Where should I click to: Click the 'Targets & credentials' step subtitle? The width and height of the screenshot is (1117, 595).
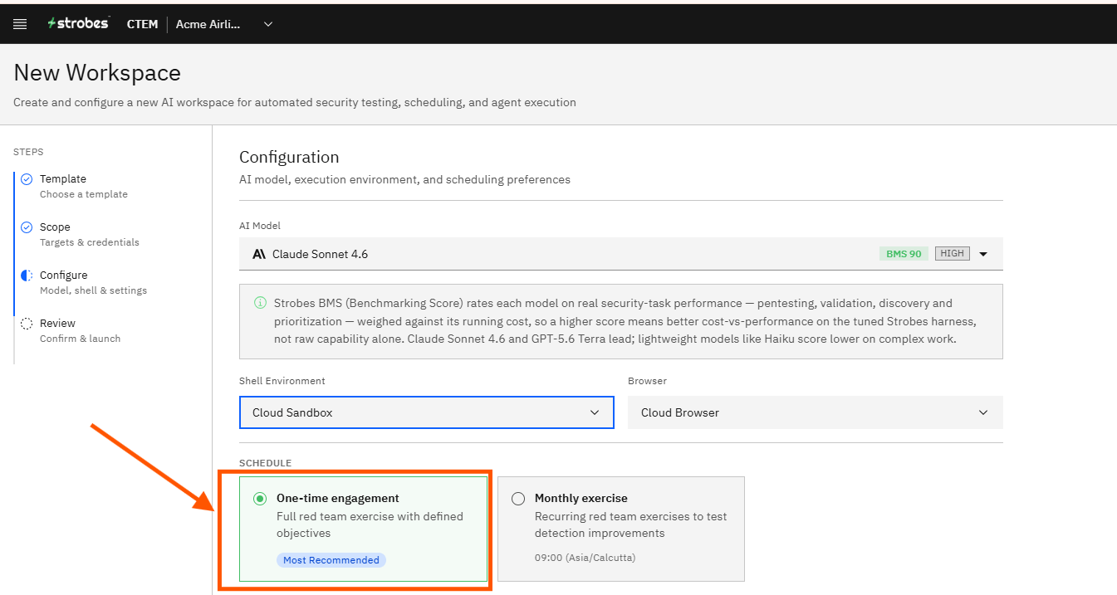tap(90, 242)
